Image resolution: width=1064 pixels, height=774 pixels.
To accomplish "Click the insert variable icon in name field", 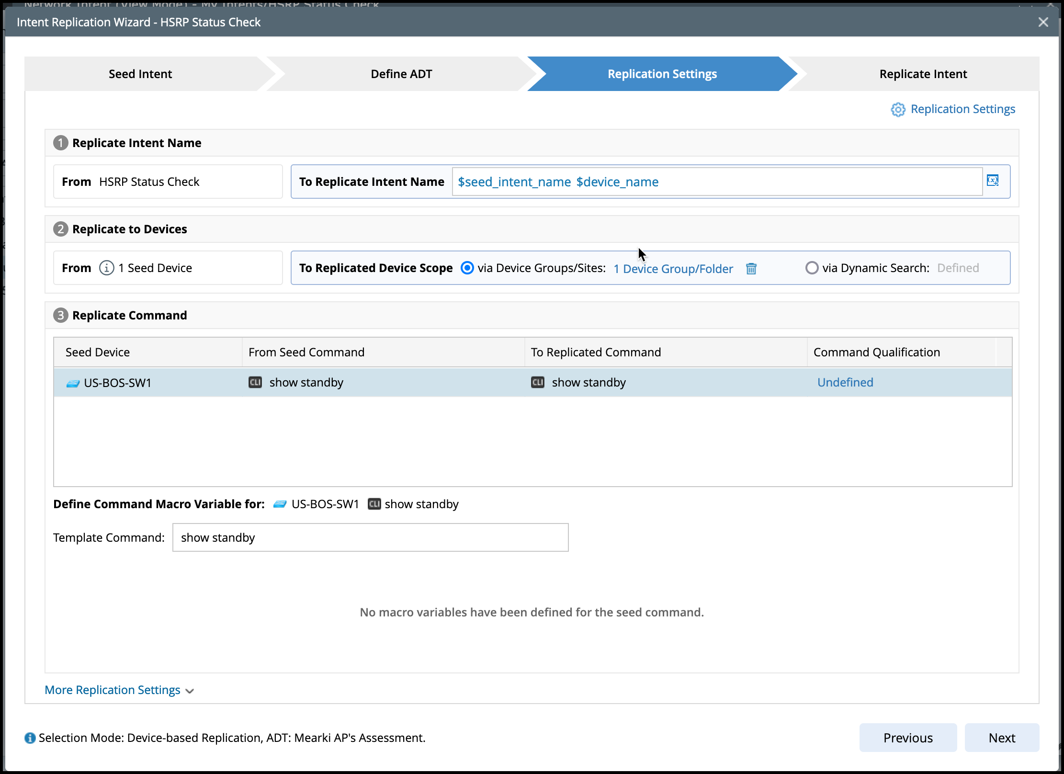I will 993,181.
